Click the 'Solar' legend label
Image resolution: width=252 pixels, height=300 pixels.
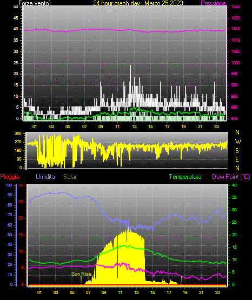[x=70, y=177]
